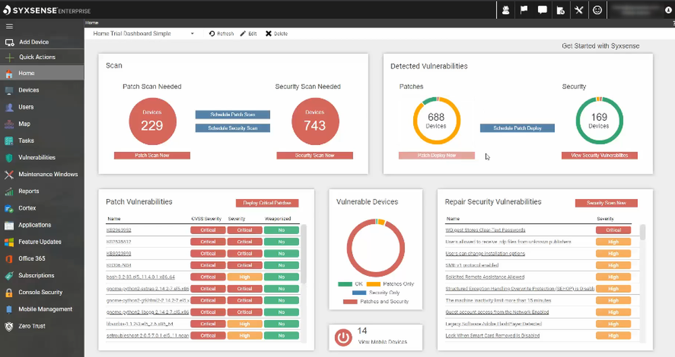Click the Deploy Critical Patches button
This screenshot has width=675, height=357.
267,203
